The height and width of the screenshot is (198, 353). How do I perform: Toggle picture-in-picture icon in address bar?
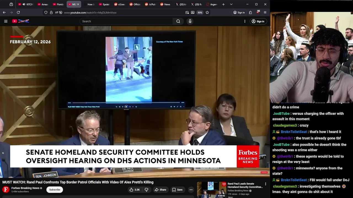click(187, 12)
